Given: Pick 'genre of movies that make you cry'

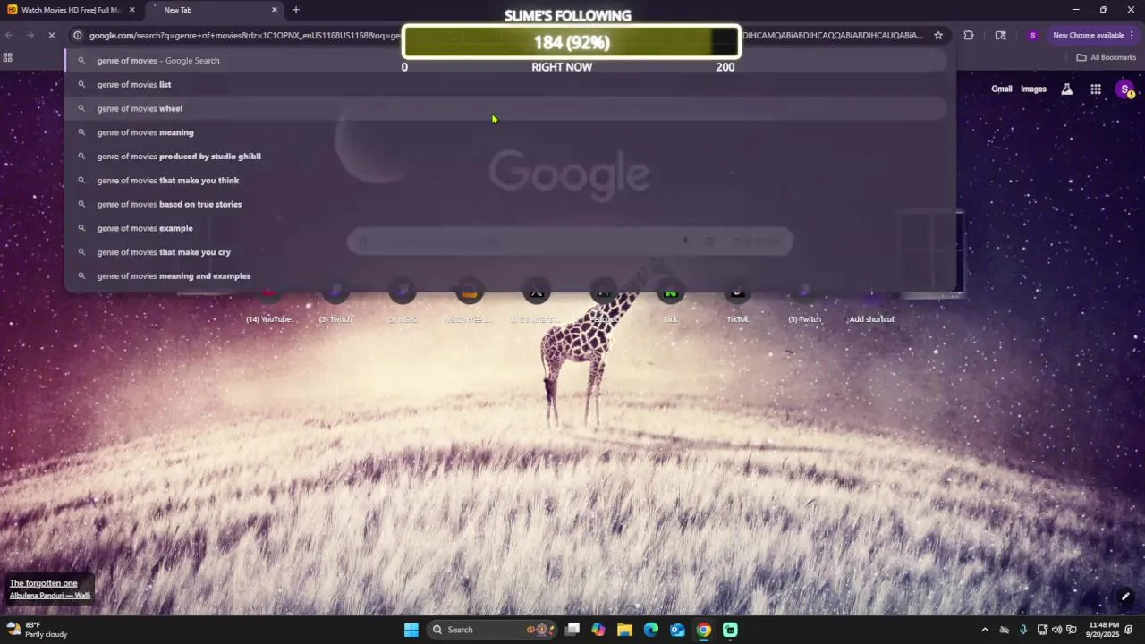Looking at the screenshot, I should [x=505, y=252].
